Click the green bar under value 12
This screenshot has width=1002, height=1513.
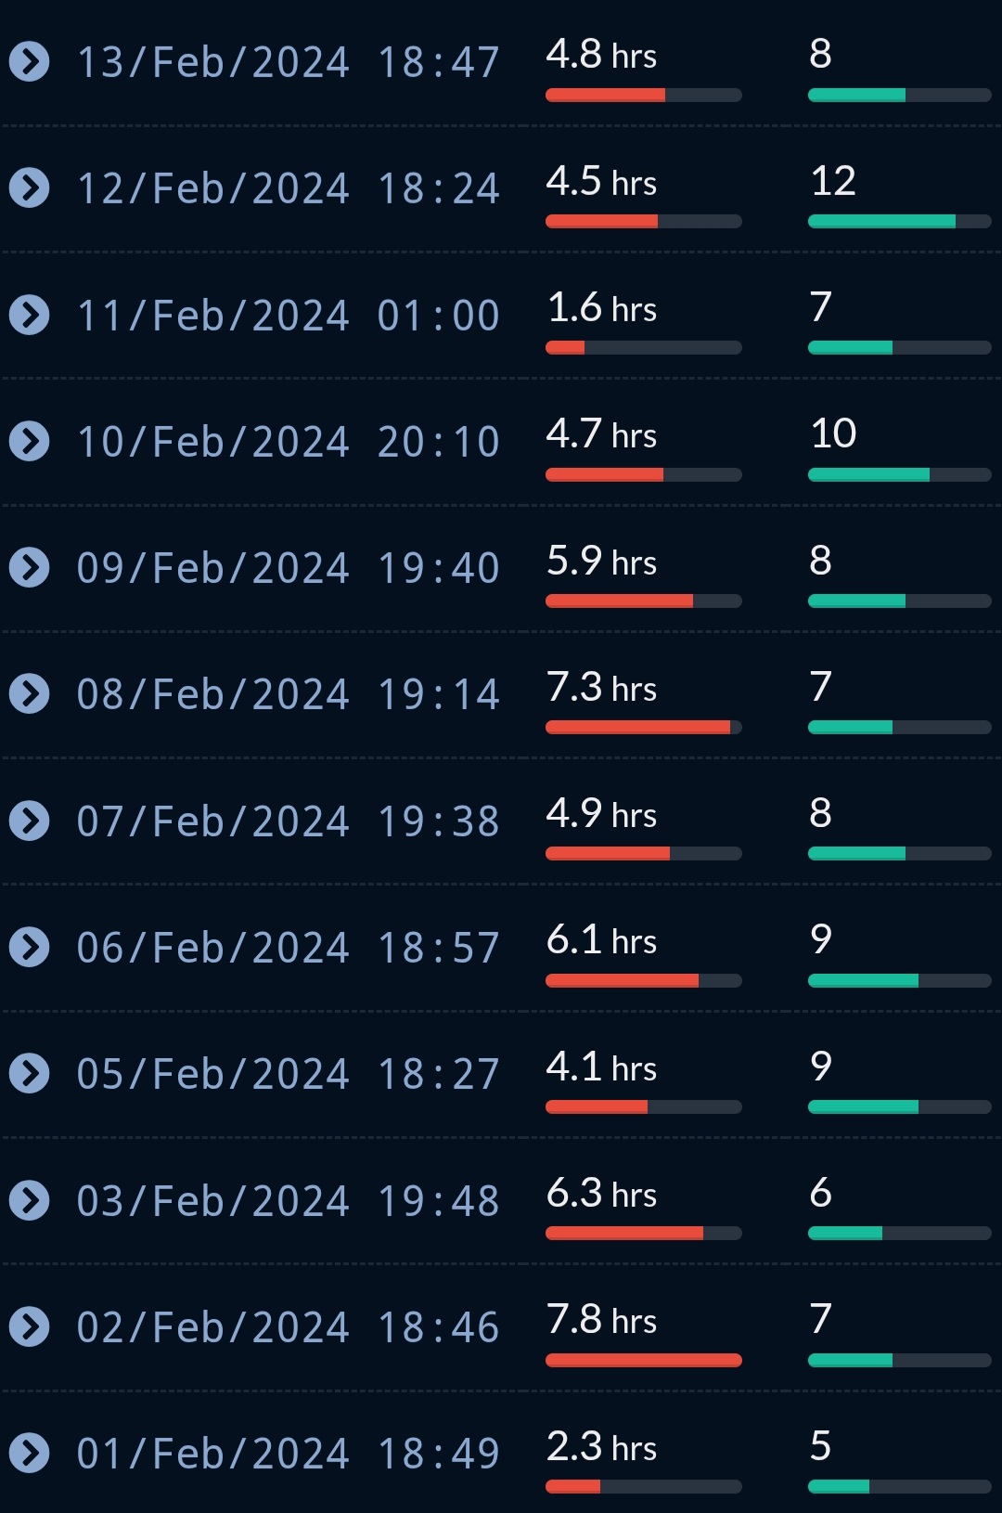[881, 221]
